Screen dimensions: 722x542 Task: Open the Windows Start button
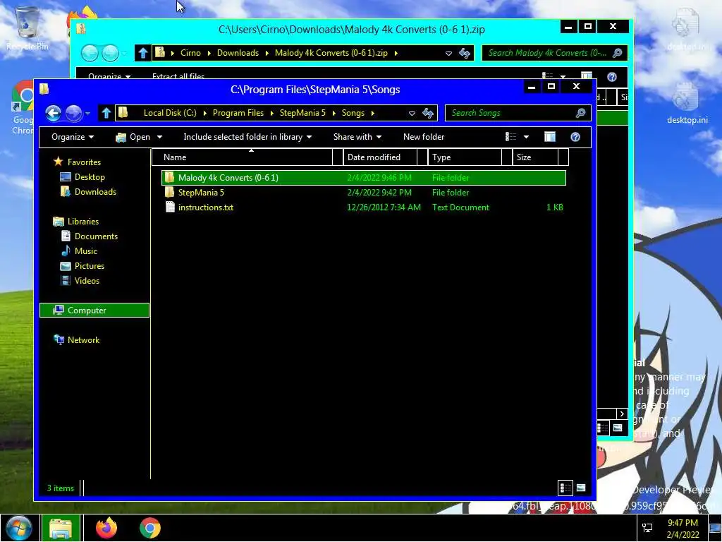point(19,528)
